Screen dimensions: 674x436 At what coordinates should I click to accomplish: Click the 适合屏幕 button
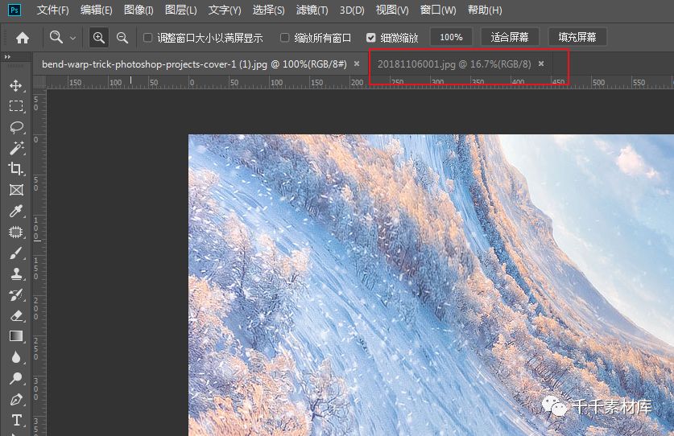point(510,37)
